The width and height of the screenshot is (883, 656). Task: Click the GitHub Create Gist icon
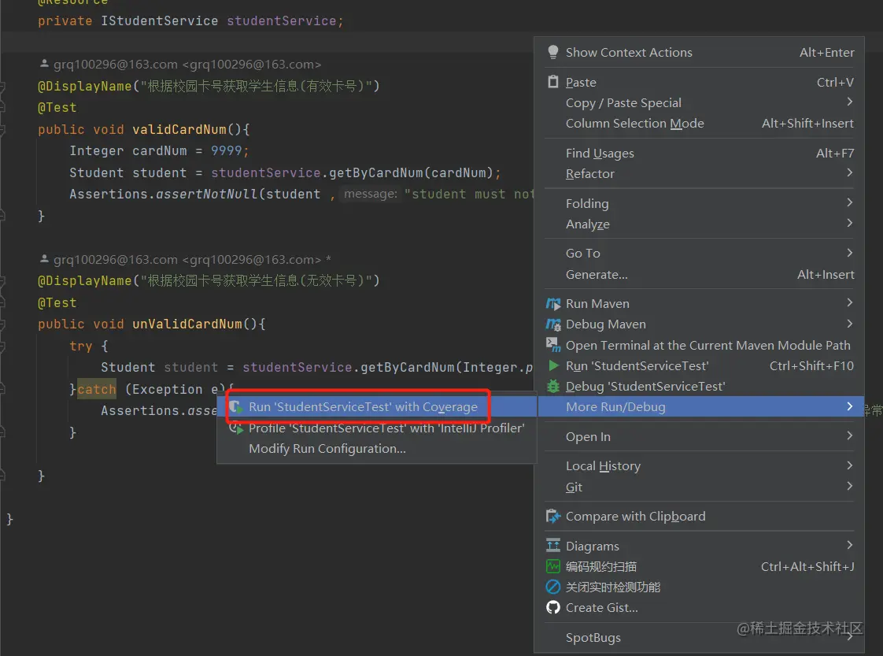[x=553, y=607]
